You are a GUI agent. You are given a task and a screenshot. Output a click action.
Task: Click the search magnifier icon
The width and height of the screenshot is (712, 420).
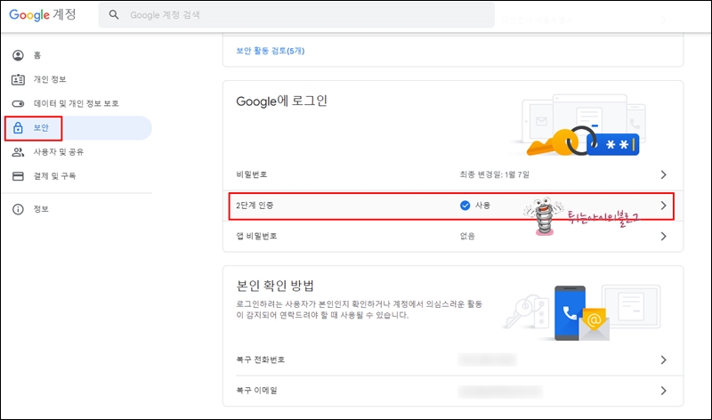tap(114, 15)
